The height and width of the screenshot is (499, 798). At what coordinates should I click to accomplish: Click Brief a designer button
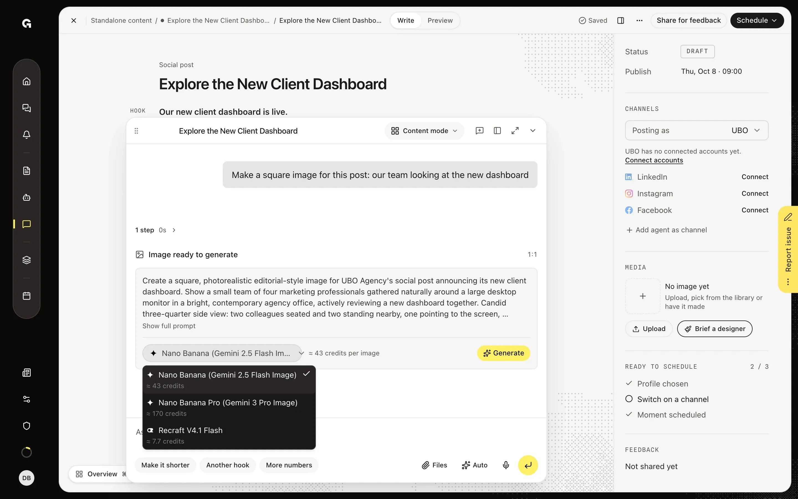715,329
